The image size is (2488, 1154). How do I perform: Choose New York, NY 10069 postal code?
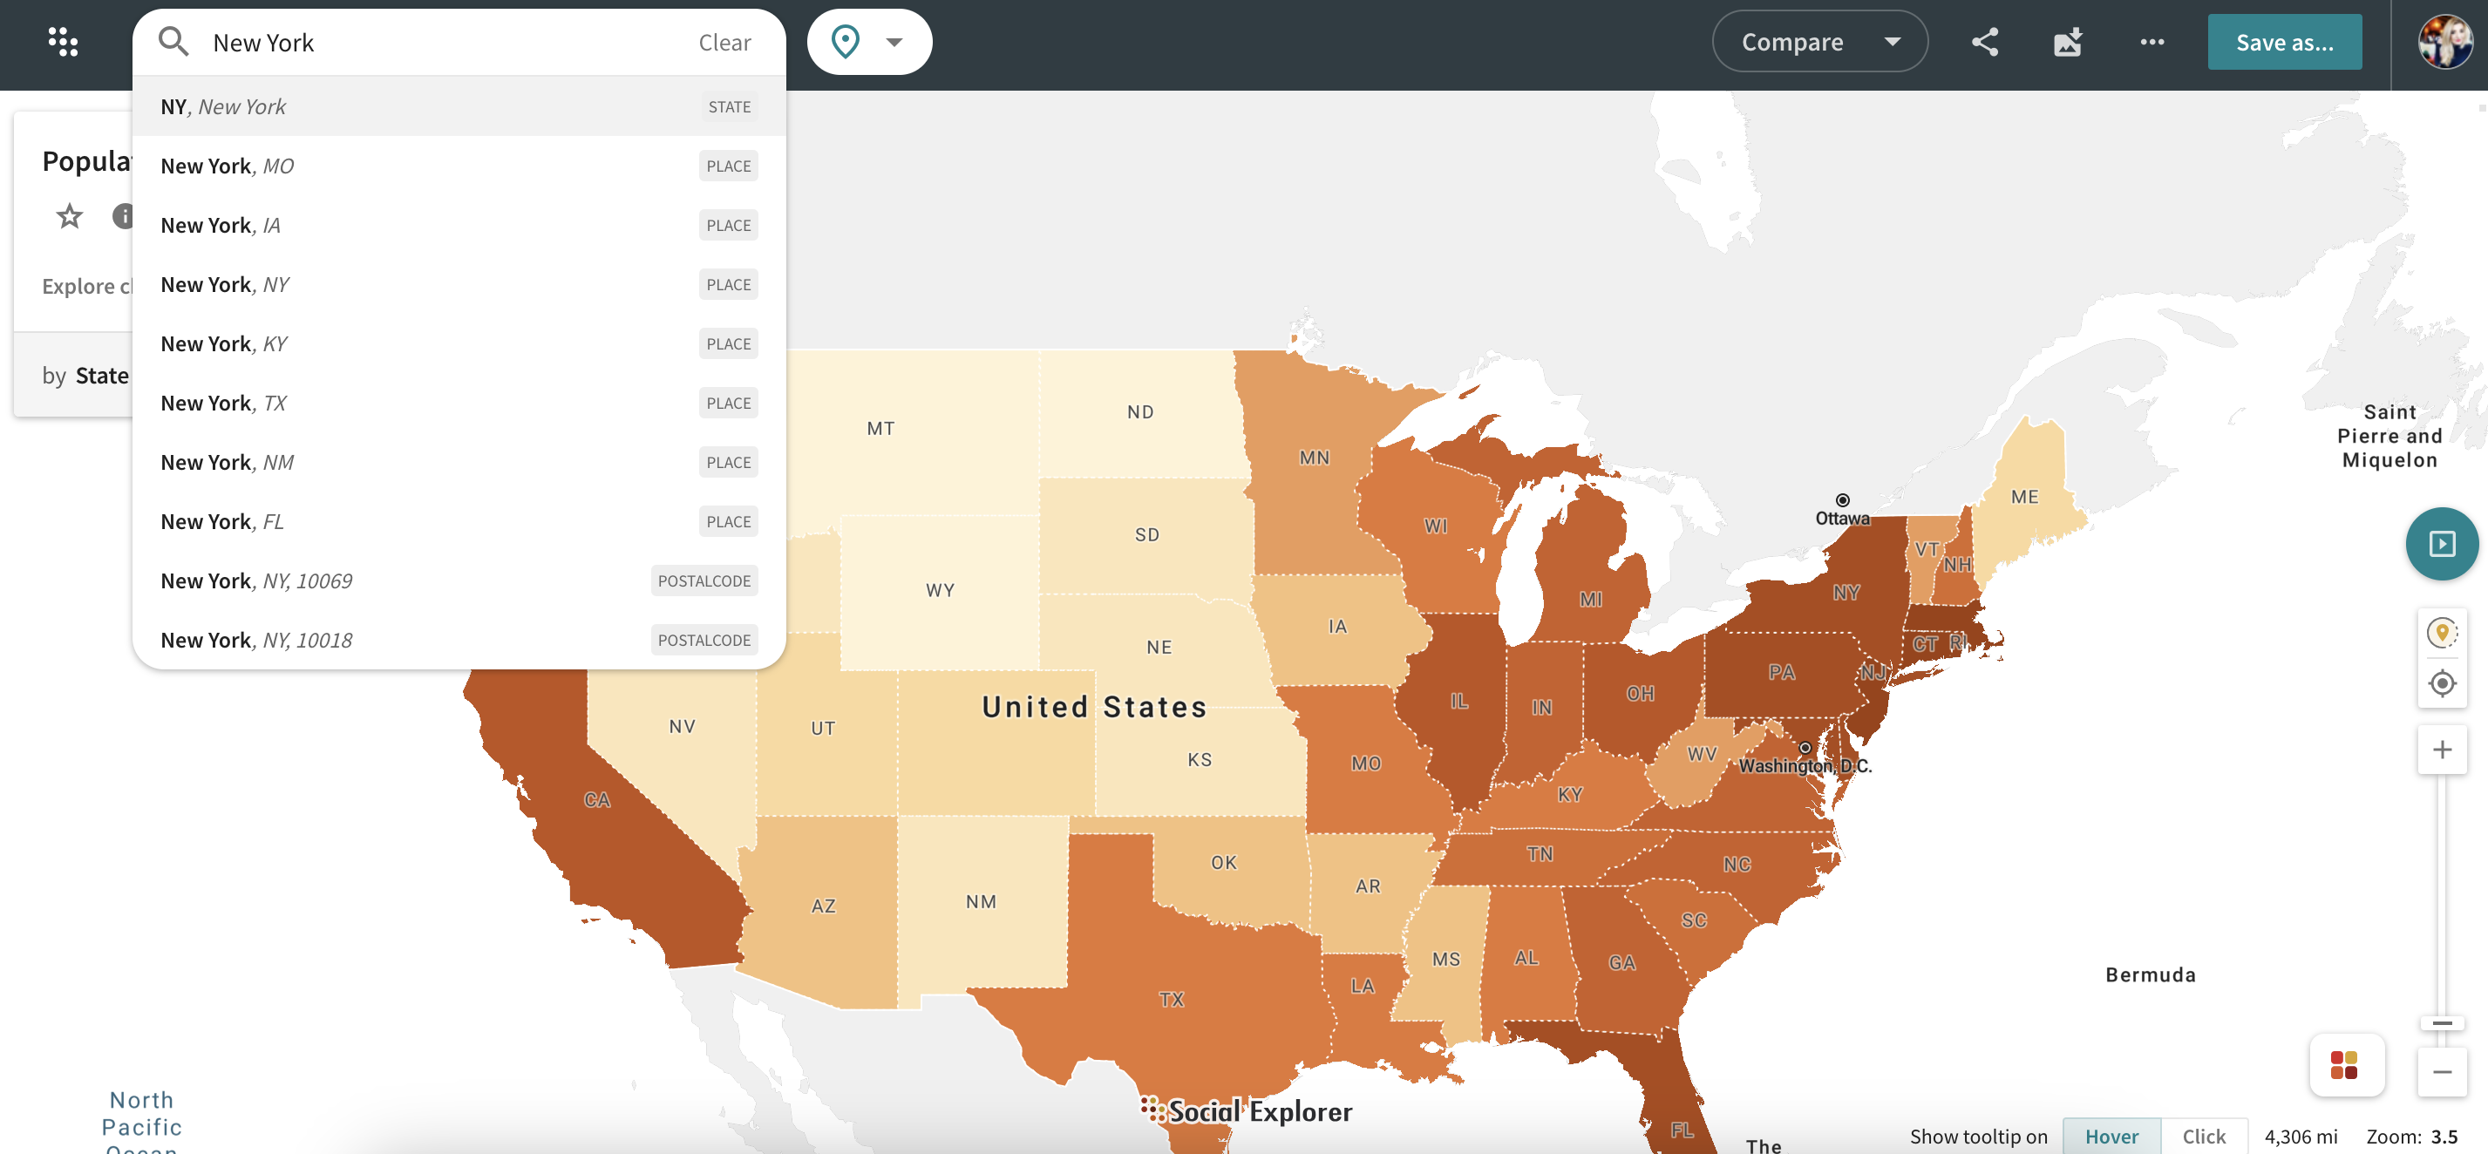pos(458,580)
